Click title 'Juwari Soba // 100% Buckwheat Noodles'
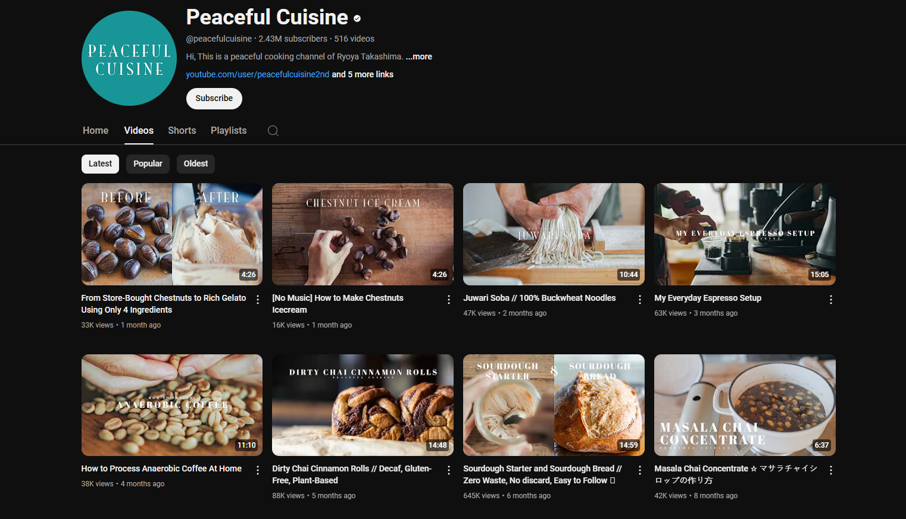Screen dimensions: 906x519 tap(539, 298)
